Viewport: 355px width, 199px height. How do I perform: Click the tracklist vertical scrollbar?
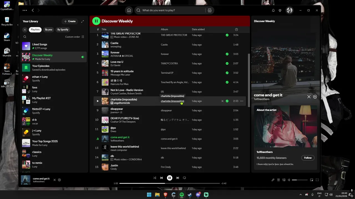pyautogui.click(x=248, y=80)
